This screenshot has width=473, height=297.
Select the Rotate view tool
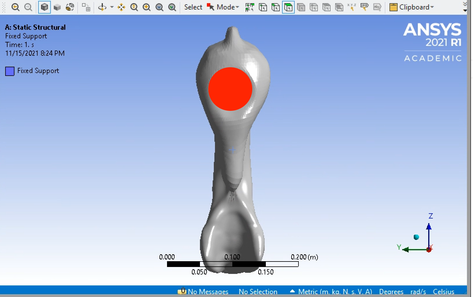point(102,7)
